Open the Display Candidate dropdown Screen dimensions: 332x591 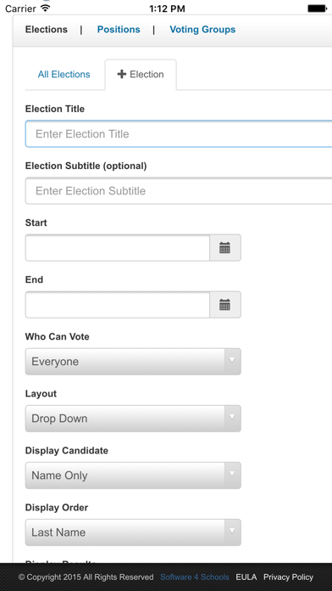133,476
